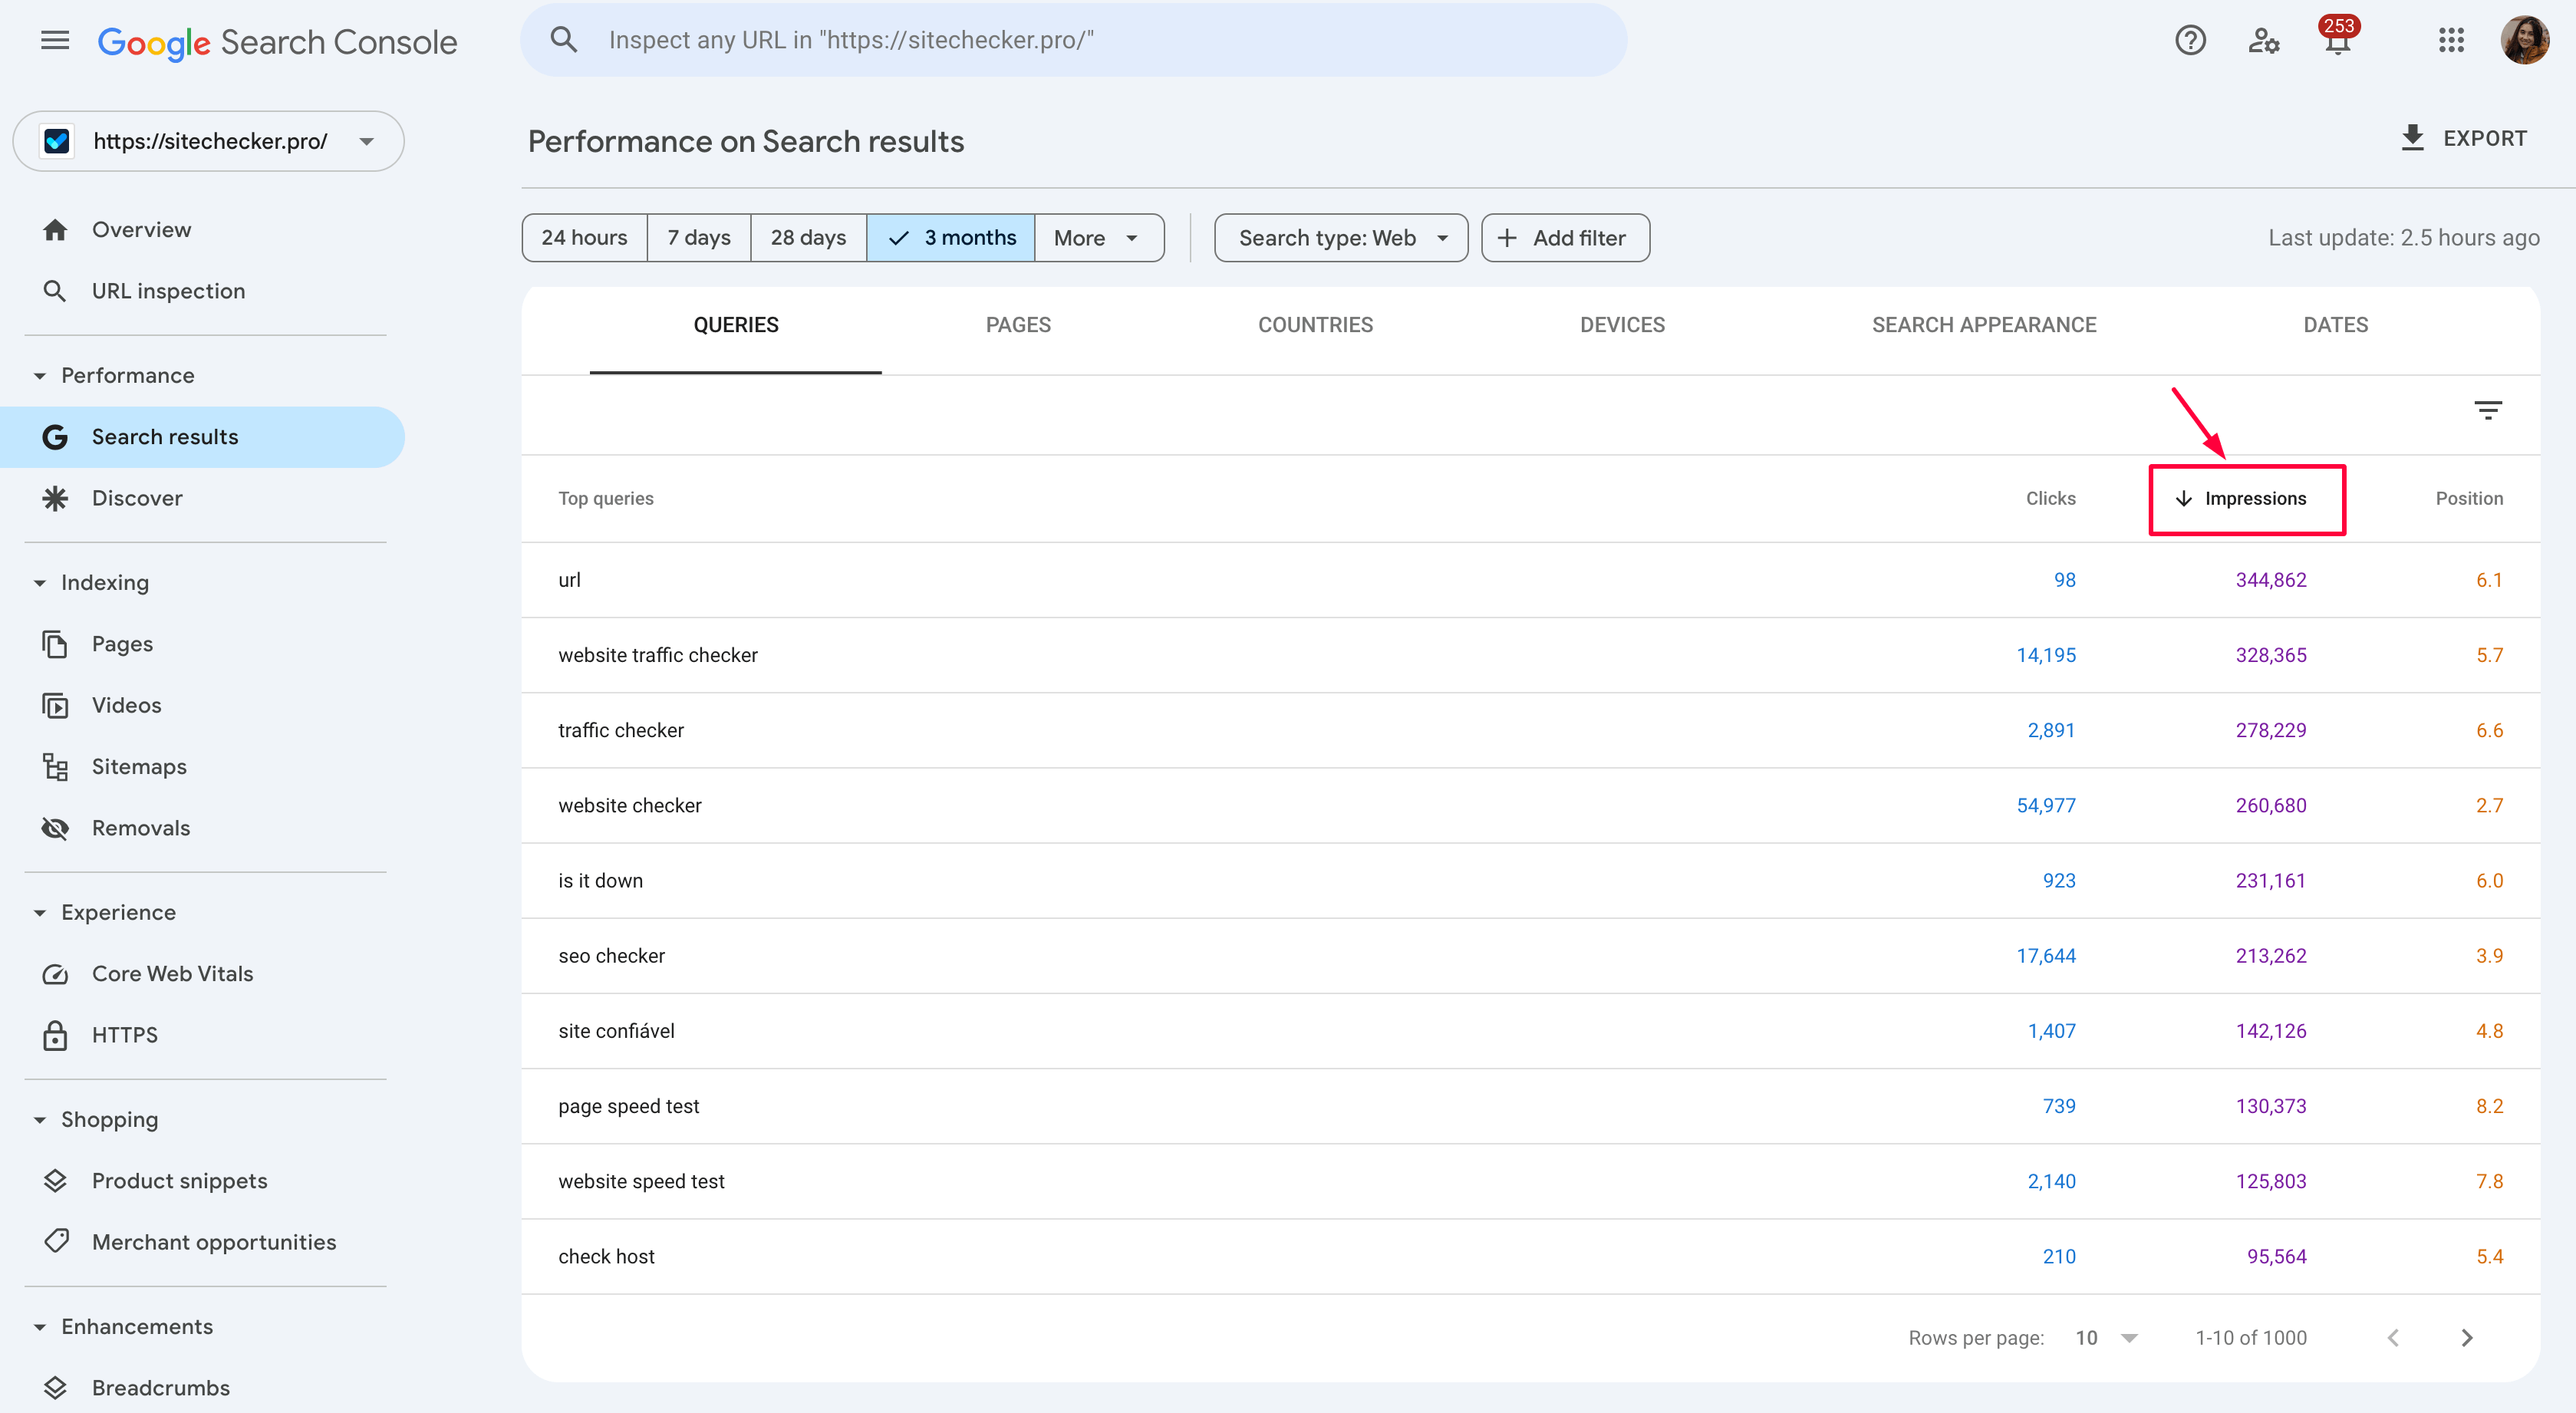This screenshot has height=1413, width=2576.
Task: Select the 'is it down' query row
Action: click(x=1530, y=881)
